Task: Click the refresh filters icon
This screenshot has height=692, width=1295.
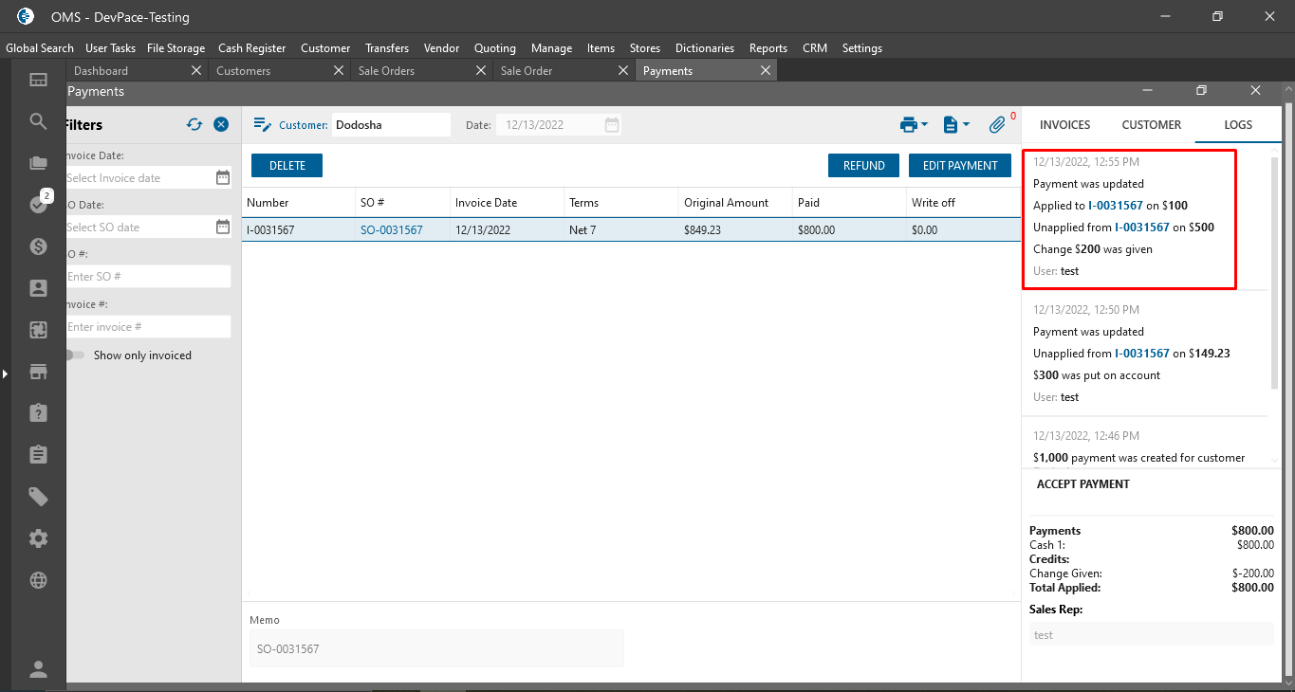Action: 194,124
